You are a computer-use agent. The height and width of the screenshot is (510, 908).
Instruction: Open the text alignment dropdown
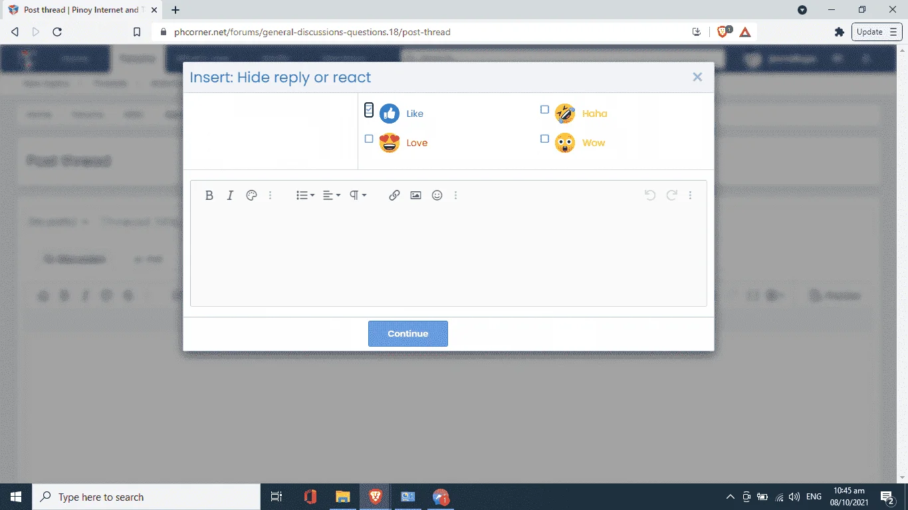coord(331,195)
